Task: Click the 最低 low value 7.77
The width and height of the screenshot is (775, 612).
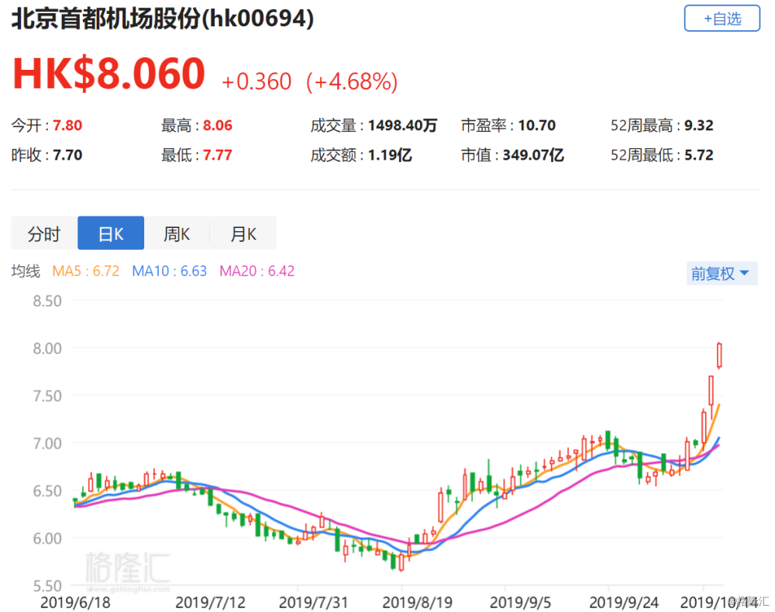Action: click(218, 155)
